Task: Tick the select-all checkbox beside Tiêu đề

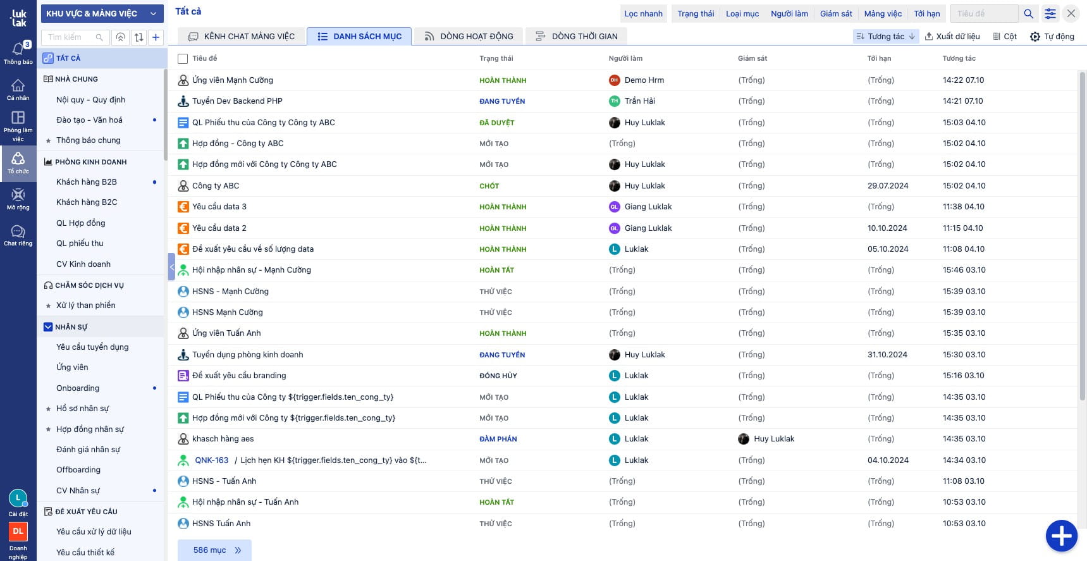Action: [x=183, y=59]
